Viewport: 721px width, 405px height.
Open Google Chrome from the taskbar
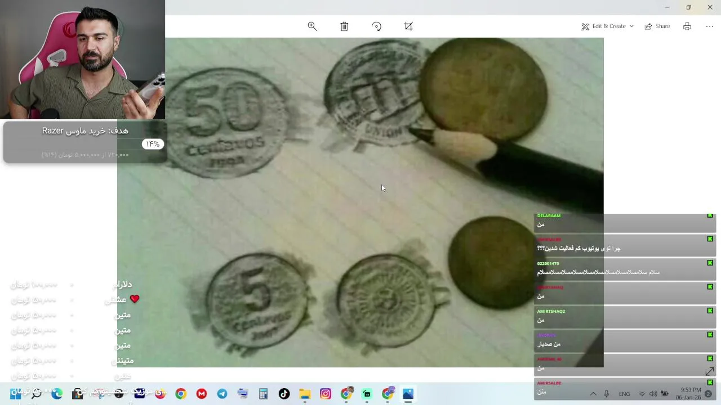point(181,394)
